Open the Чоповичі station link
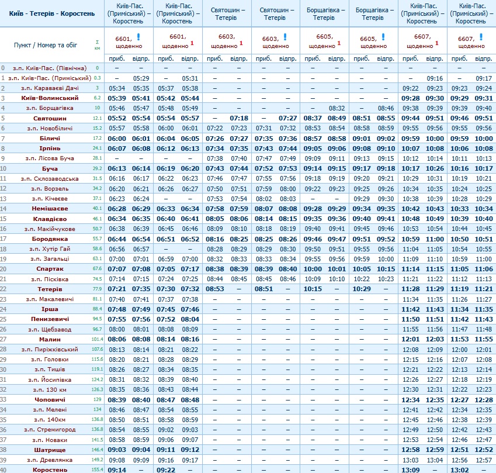This screenshot has height=473, width=496. pyautogui.click(x=50, y=399)
